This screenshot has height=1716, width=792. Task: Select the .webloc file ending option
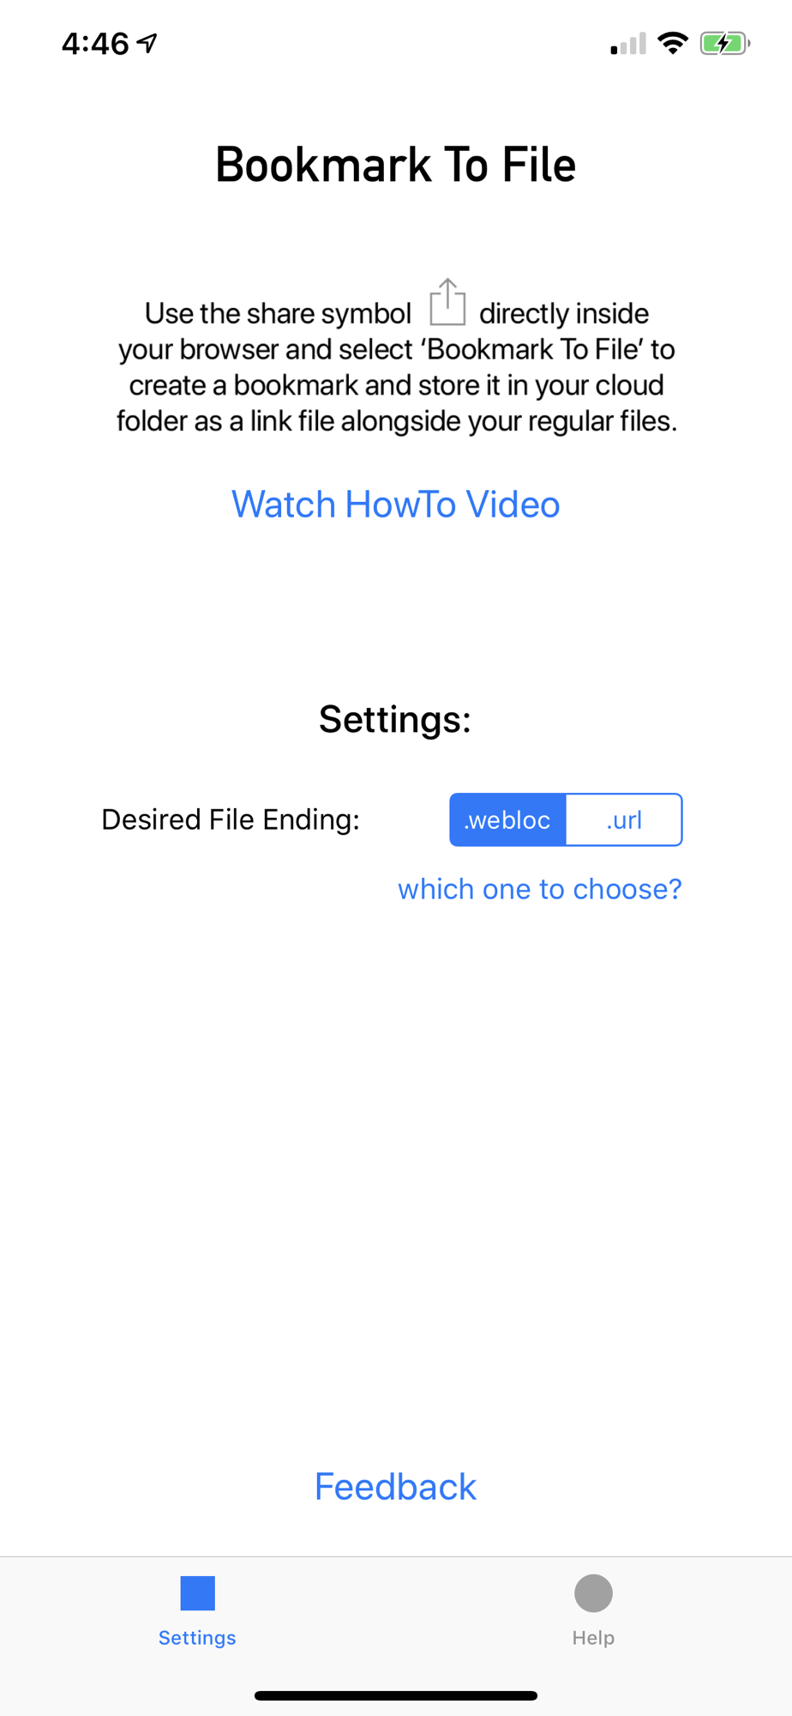pos(507,819)
